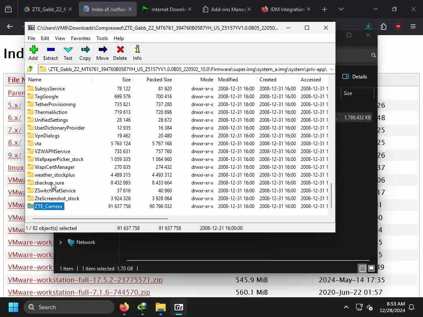Select the VZWAPNService folder
423x317 pixels.
click(52, 151)
